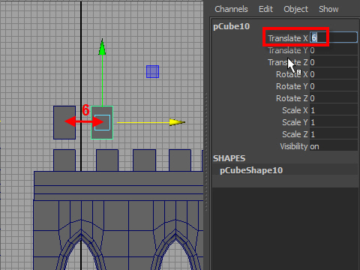This screenshot has height=270, width=360.
Task: Select the unselected cube left of the axis
Action: (64, 122)
